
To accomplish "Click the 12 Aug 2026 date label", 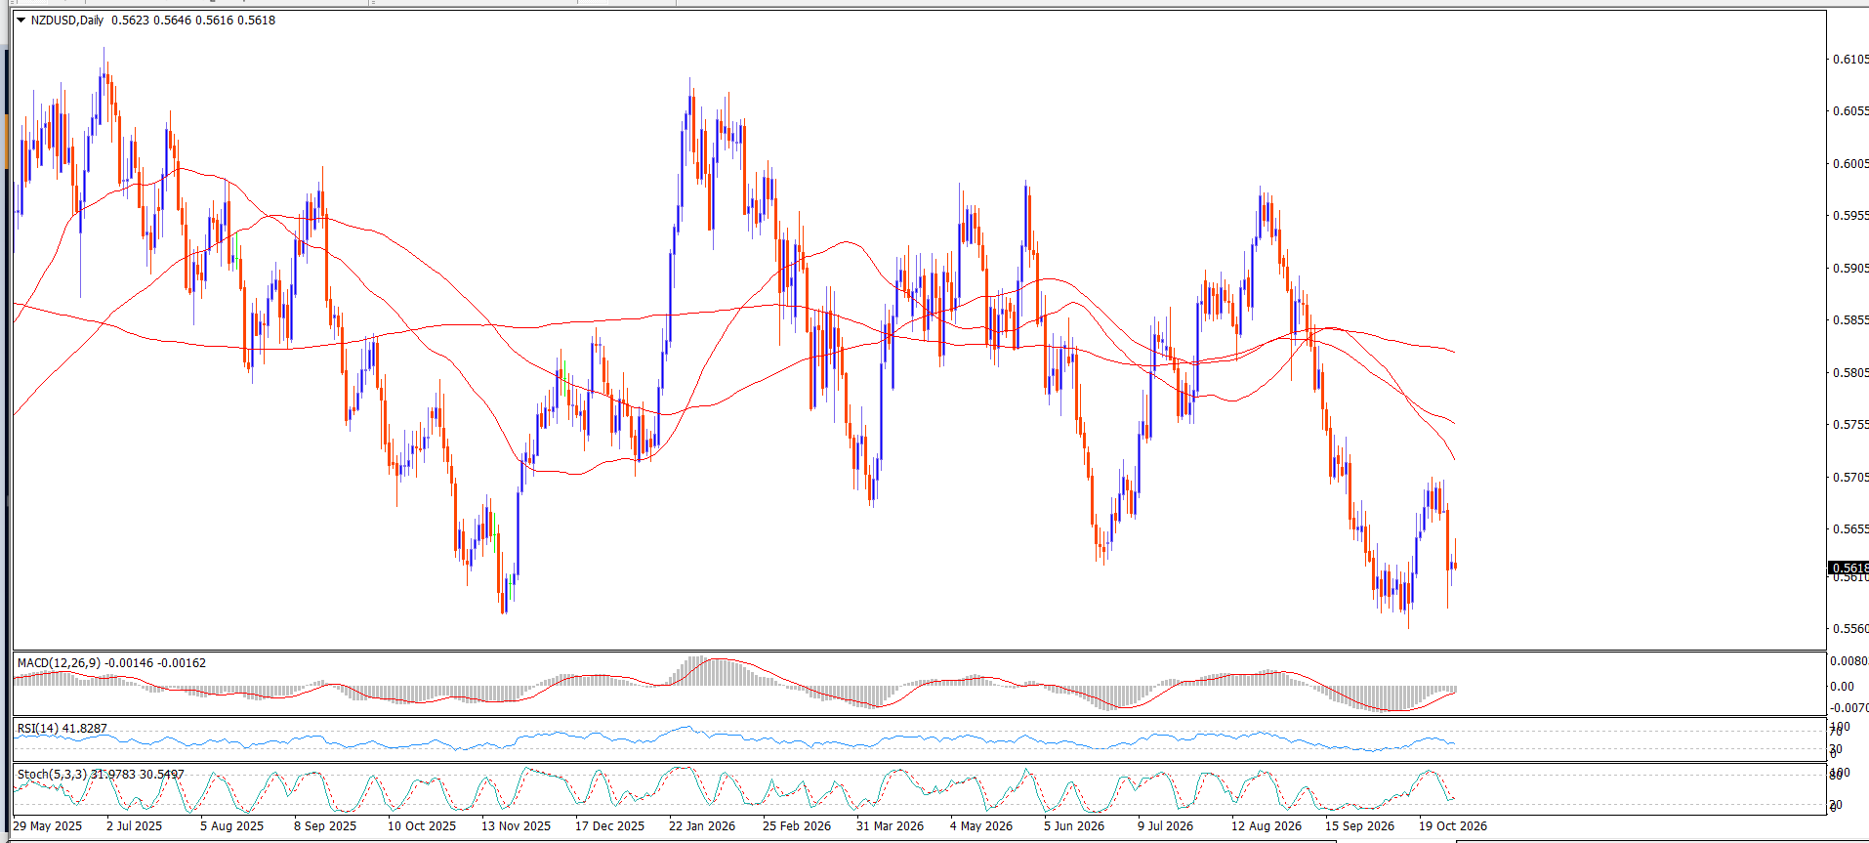I will pyautogui.click(x=1267, y=826).
